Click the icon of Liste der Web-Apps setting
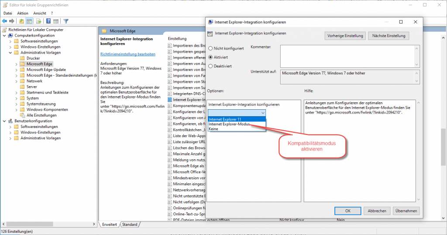The height and width of the screenshot is (235, 447). (x=170, y=136)
